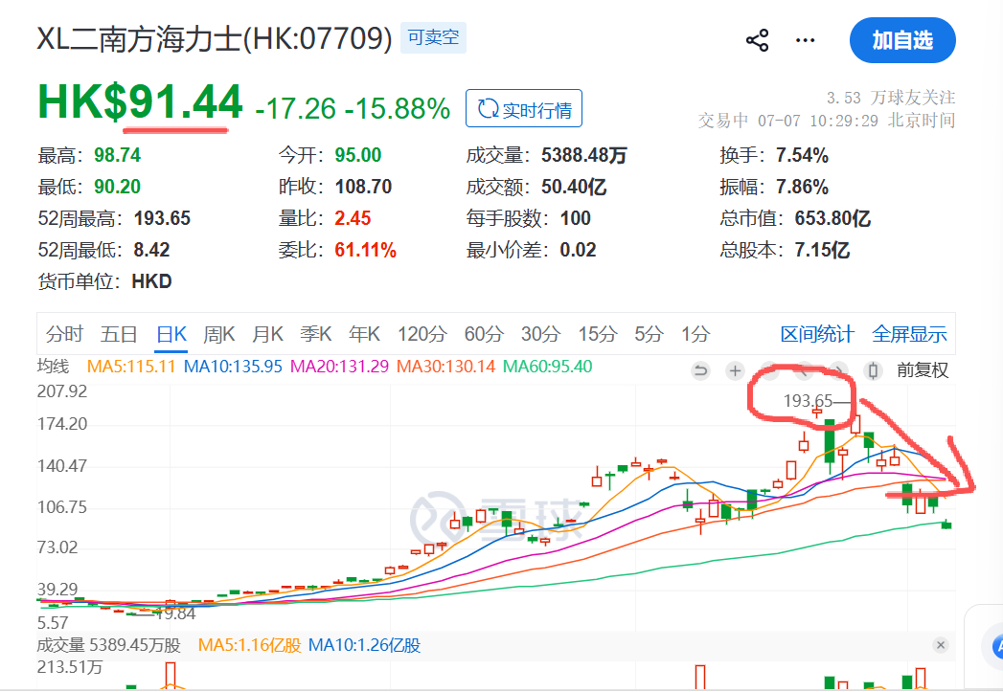Click the MA20:131.29 indicator label
Image resolution: width=1003 pixels, height=692 pixels.
tap(340, 367)
